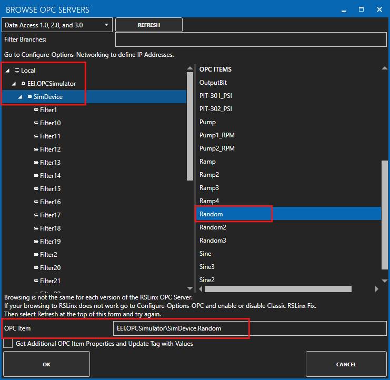Click the Filter Branches input field
390x380 pixels.
251,39
